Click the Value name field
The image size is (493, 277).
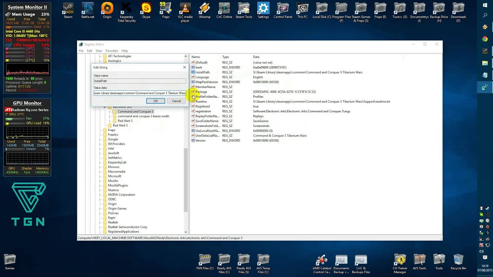[140, 81]
